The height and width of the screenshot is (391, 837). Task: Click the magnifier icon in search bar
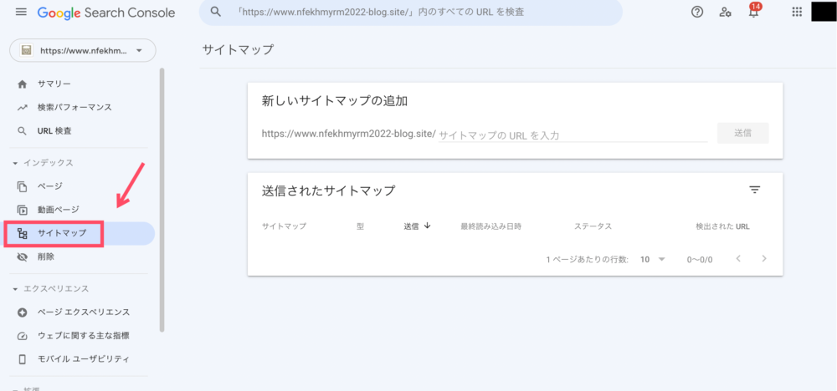pyautogui.click(x=216, y=12)
